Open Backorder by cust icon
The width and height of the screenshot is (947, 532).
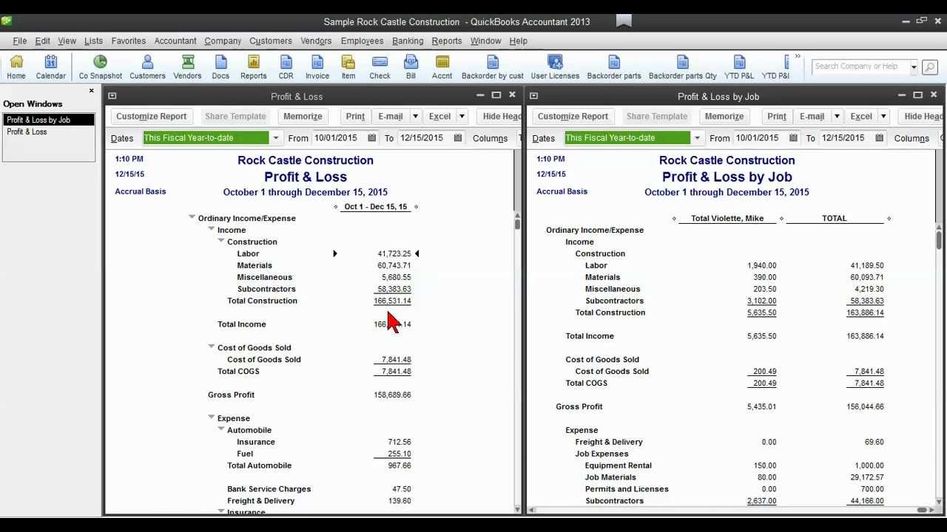pos(493,66)
